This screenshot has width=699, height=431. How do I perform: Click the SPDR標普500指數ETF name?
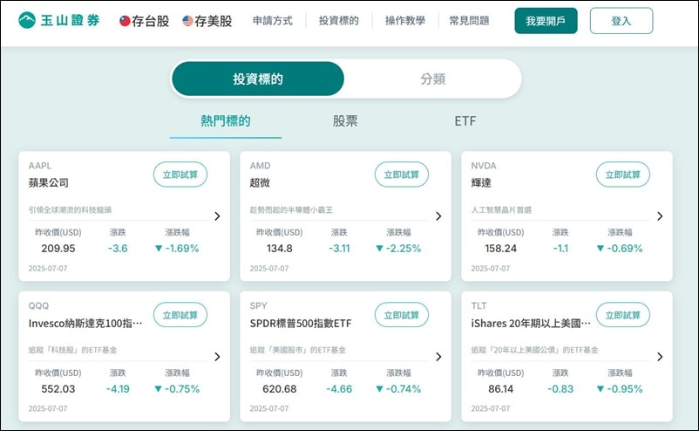click(301, 324)
